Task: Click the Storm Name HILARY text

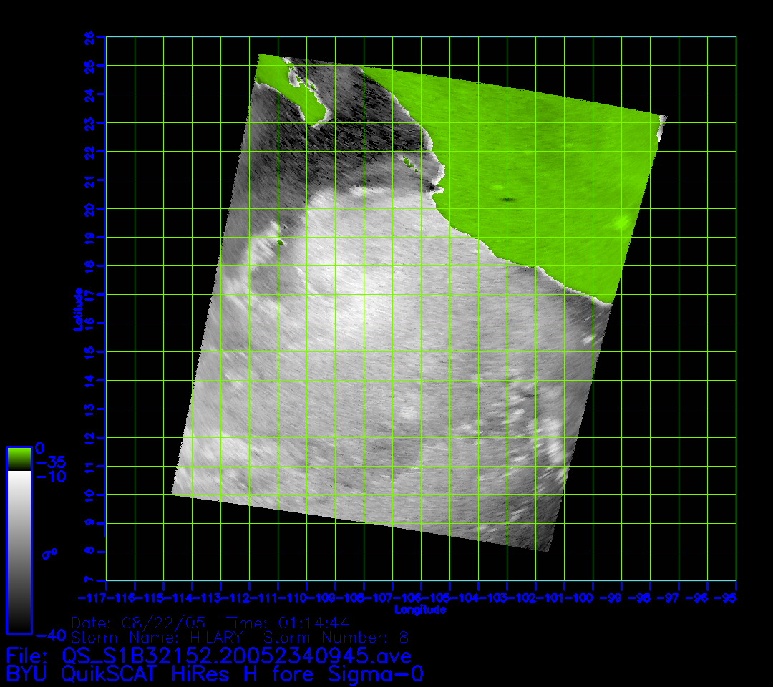Action: [x=157, y=637]
